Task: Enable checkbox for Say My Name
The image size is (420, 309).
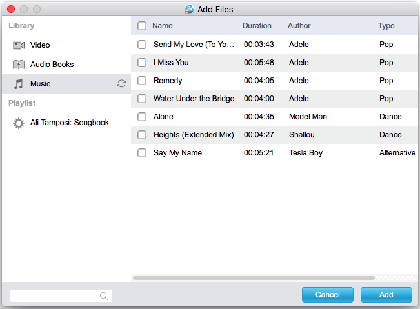Action: [142, 153]
